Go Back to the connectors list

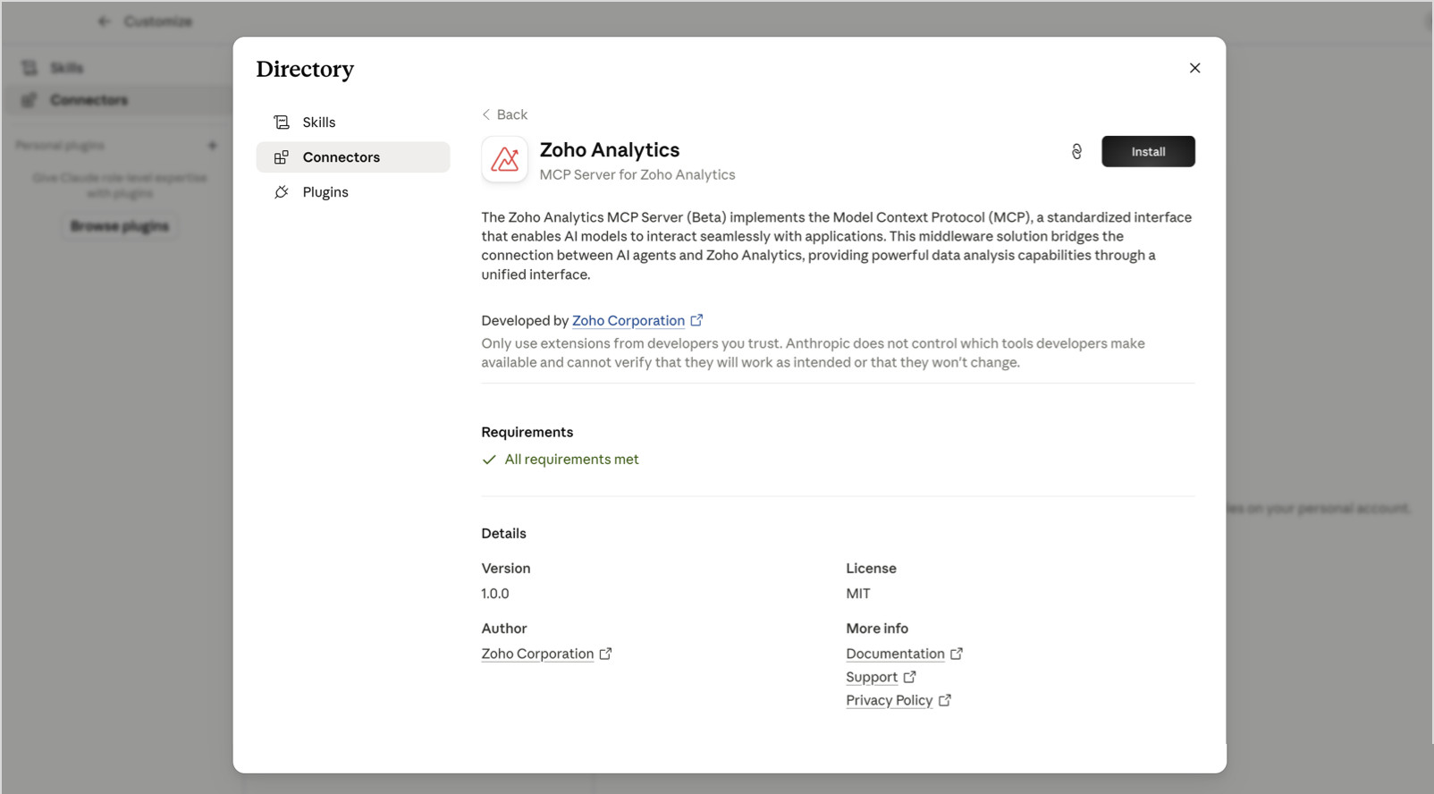pyautogui.click(x=505, y=114)
